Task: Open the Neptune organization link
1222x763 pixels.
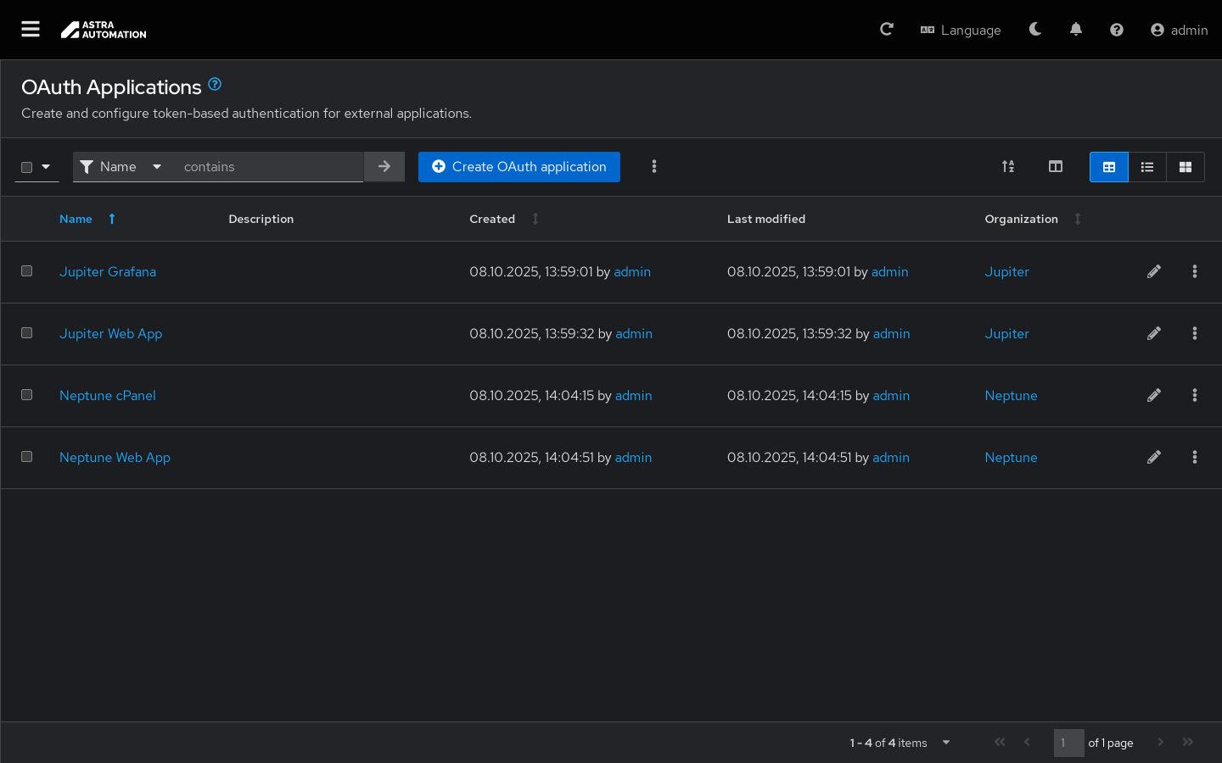Action: pos(1011,396)
